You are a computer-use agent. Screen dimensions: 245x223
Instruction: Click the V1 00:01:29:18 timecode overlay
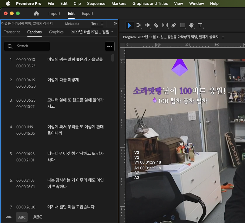tap(147, 162)
